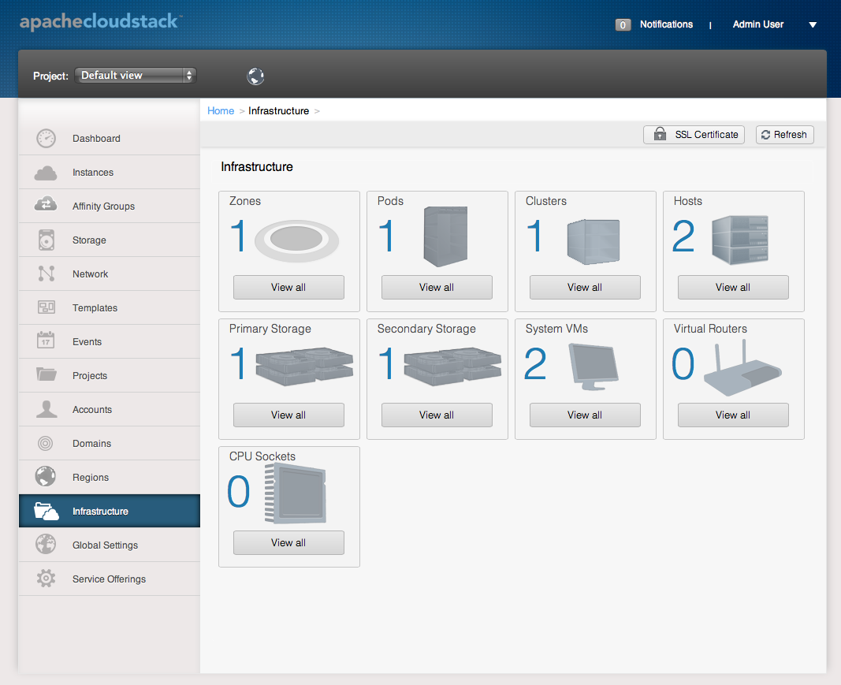Click the Regions globe icon in sidebar
The width and height of the screenshot is (841, 685).
[46, 476]
